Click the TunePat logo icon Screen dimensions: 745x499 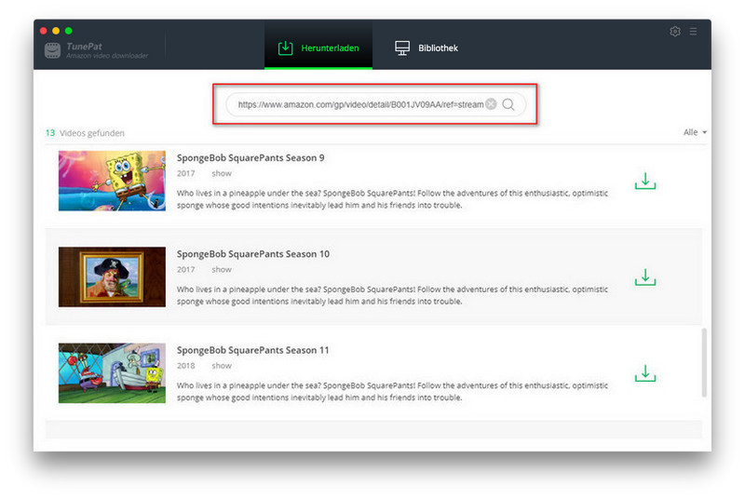pos(52,50)
